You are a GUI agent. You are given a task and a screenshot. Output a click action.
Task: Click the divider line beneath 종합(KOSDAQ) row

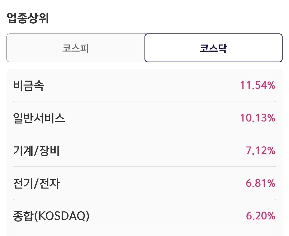pyautogui.click(x=144, y=232)
